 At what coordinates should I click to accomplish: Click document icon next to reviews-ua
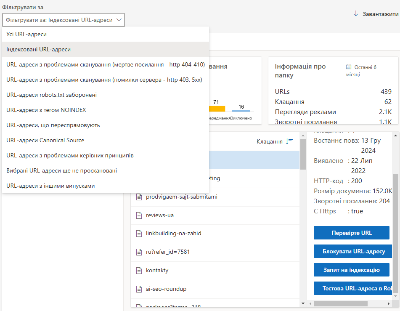pos(139,215)
